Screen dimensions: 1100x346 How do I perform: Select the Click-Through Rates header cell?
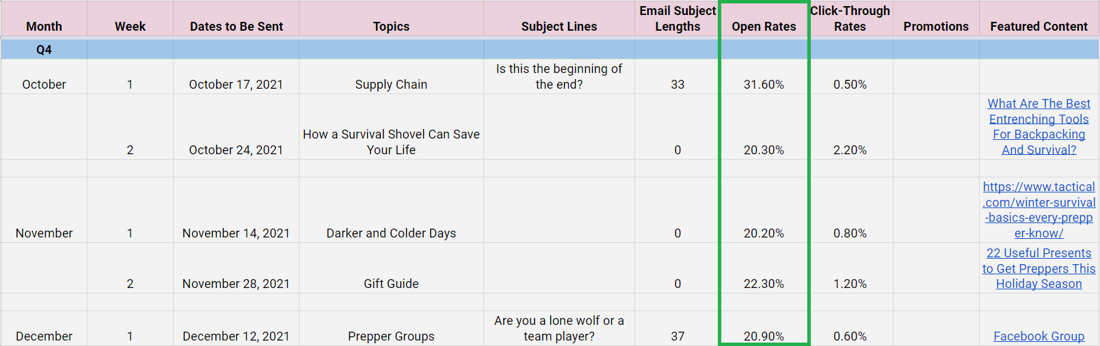coord(850,18)
